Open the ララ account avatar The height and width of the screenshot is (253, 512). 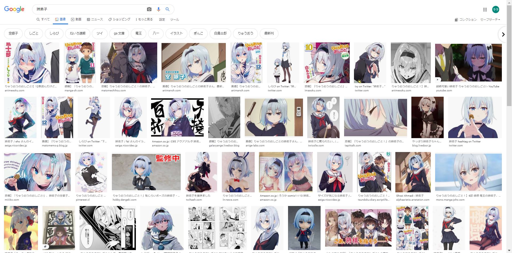pos(496,10)
